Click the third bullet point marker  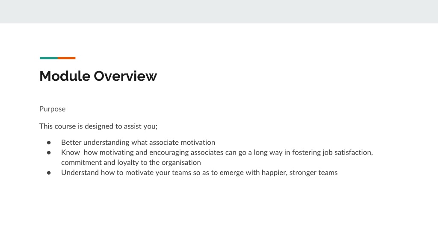coord(49,173)
